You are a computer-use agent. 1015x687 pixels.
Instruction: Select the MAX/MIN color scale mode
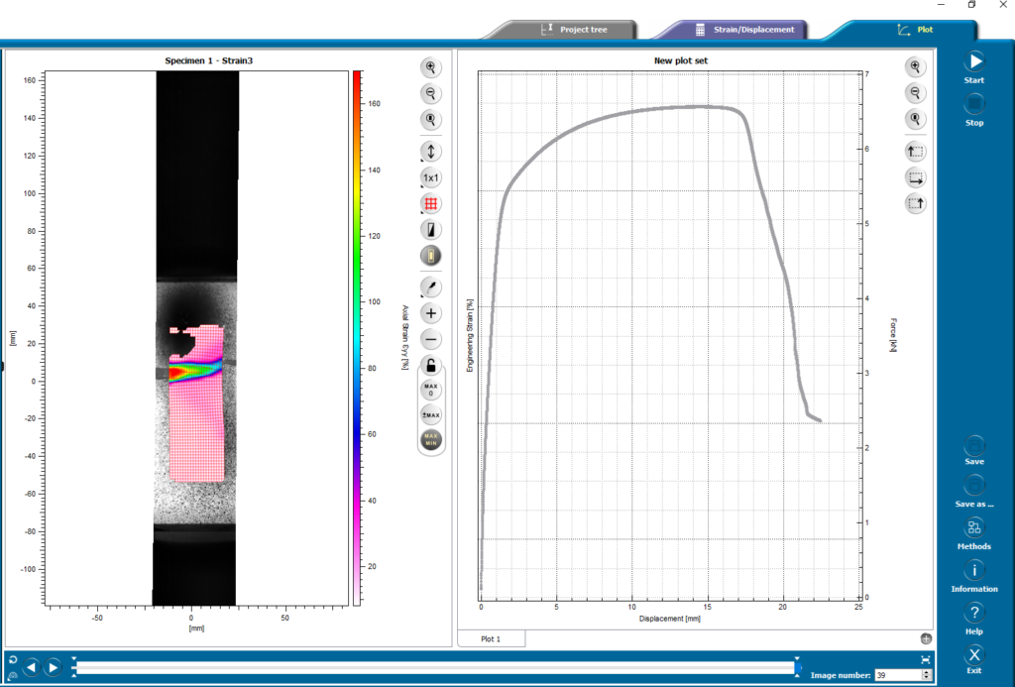point(431,439)
